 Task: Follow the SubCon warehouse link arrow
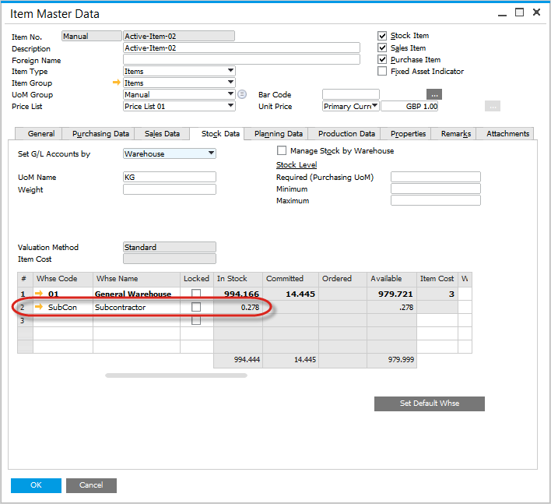[x=40, y=308]
